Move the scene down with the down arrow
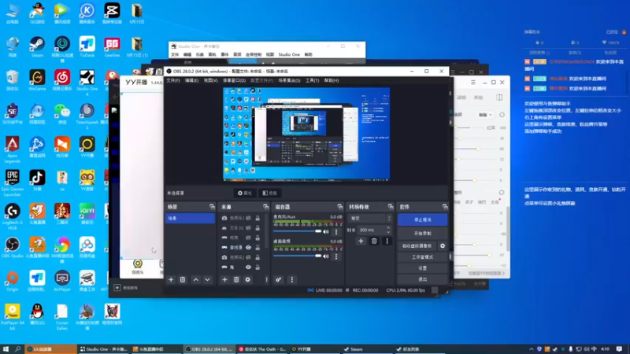The image size is (630, 354). (207, 280)
